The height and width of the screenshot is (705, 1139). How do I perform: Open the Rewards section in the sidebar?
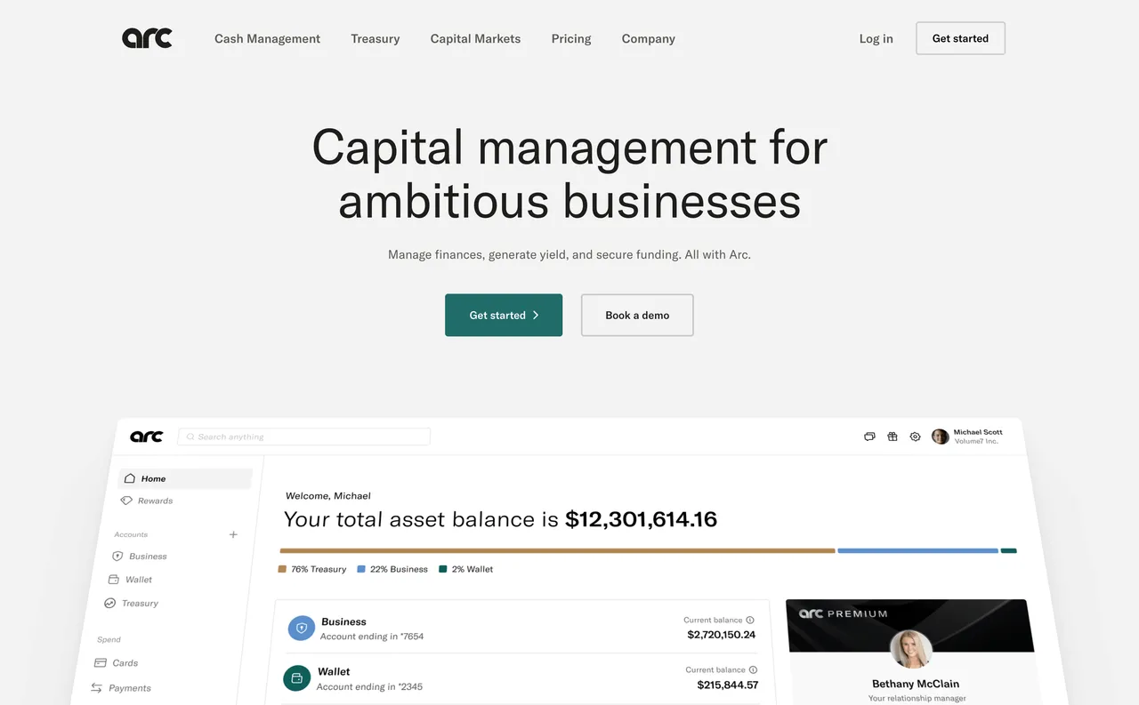click(x=153, y=500)
